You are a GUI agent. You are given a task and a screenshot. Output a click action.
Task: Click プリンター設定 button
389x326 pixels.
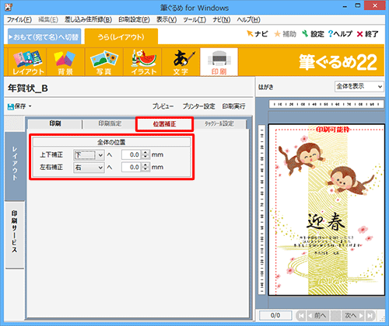(x=198, y=106)
